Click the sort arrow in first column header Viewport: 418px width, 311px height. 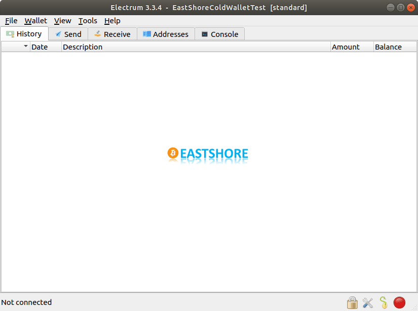[x=26, y=47]
